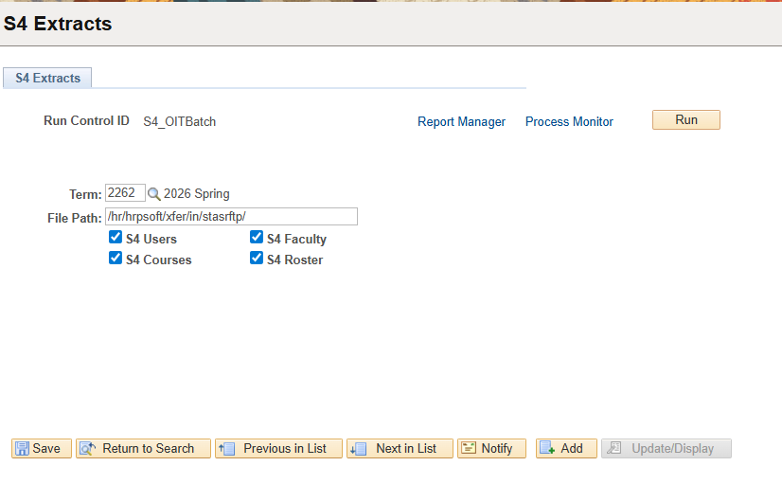Click the S4_OITBatch run control ID value

coord(179,122)
